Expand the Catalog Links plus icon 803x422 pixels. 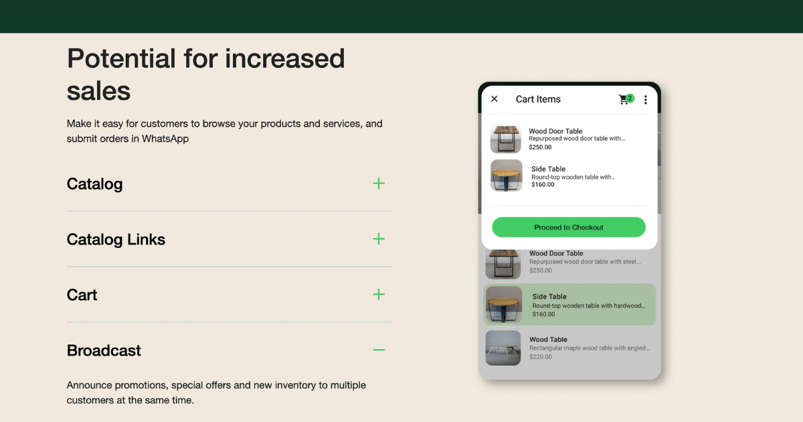[x=379, y=239]
